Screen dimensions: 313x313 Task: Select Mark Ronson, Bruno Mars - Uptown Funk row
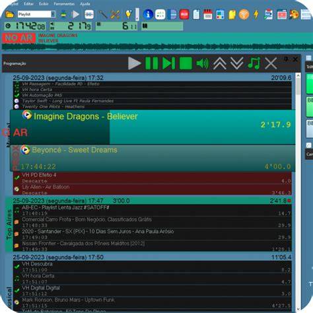click(153, 302)
